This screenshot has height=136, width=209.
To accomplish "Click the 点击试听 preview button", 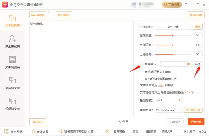I will click(175, 122).
